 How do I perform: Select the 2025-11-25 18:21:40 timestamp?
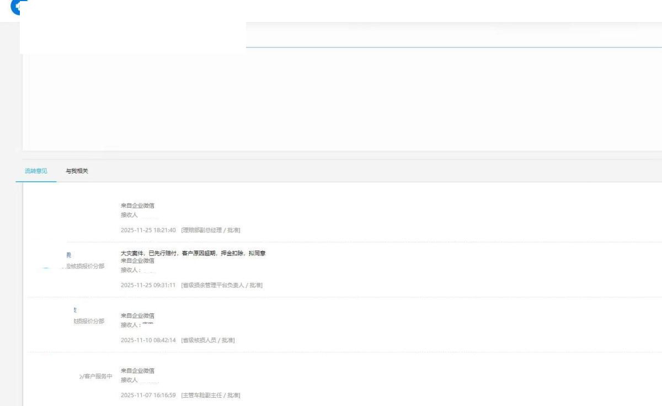(x=148, y=230)
